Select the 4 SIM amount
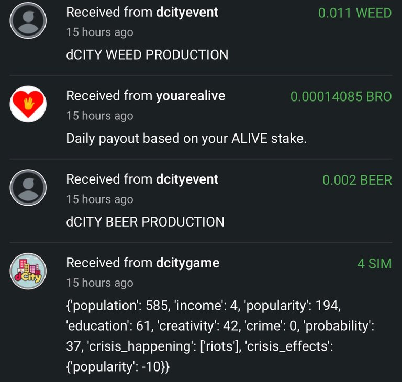Screen dimensions: 402x382 (x=375, y=264)
